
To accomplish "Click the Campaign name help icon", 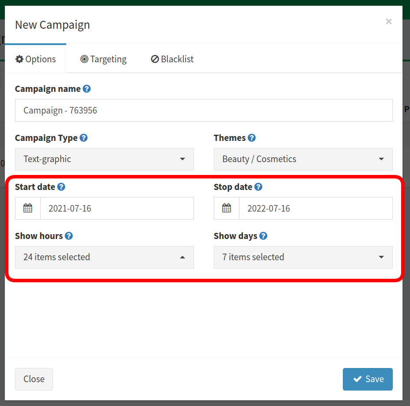I will click(87, 89).
